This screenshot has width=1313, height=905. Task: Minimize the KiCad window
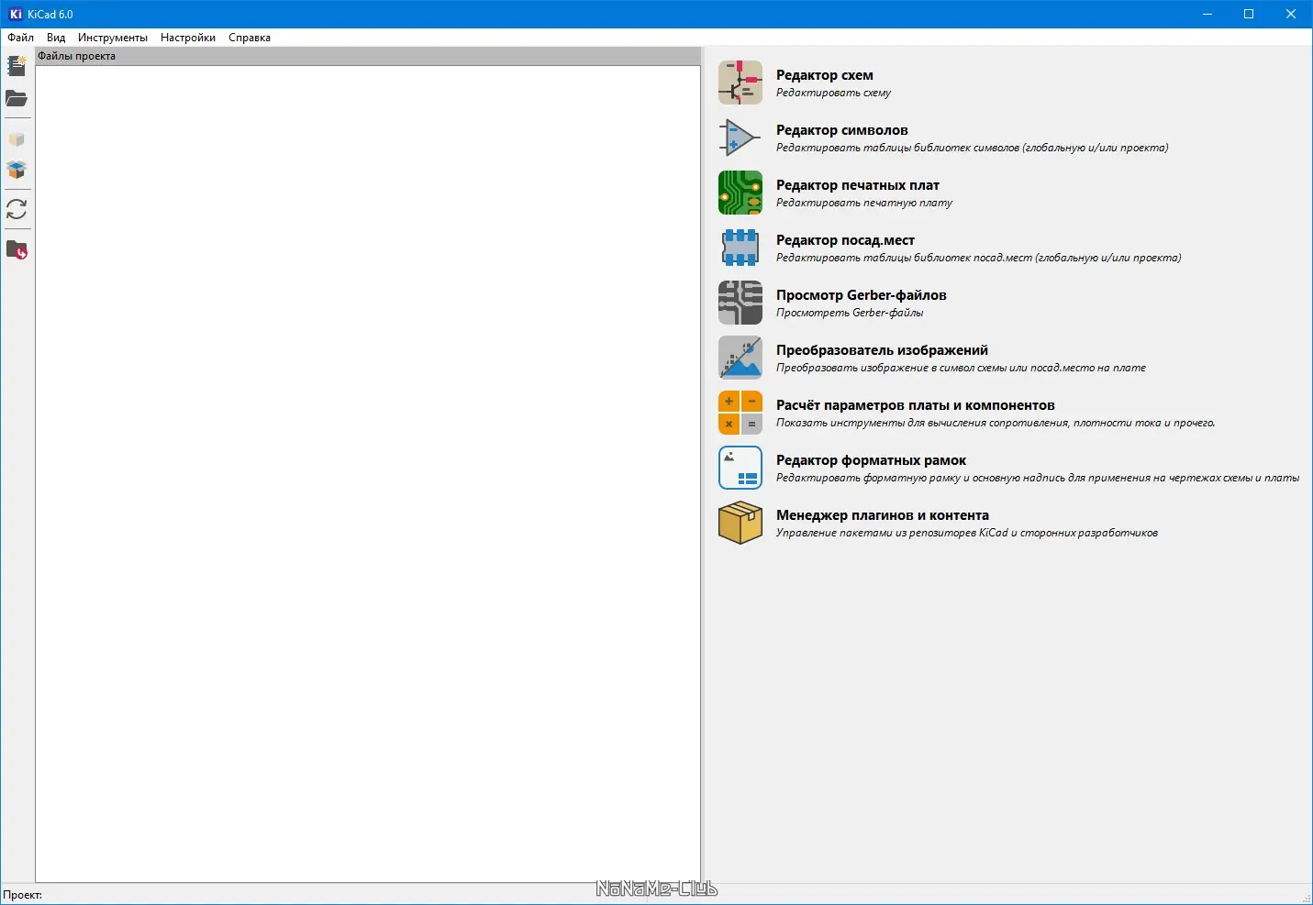pyautogui.click(x=1207, y=14)
